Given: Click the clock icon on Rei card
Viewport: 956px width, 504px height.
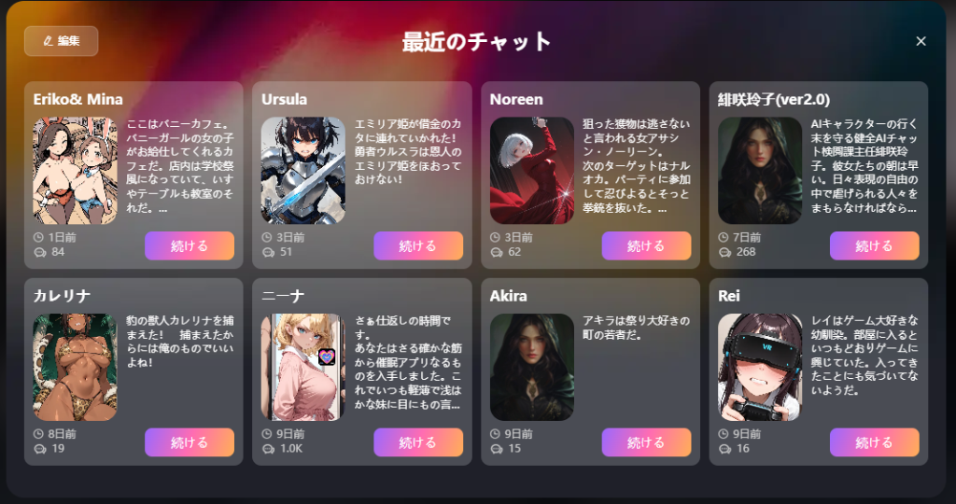Looking at the screenshot, I should pyautogui.click(x=724, y=434).
